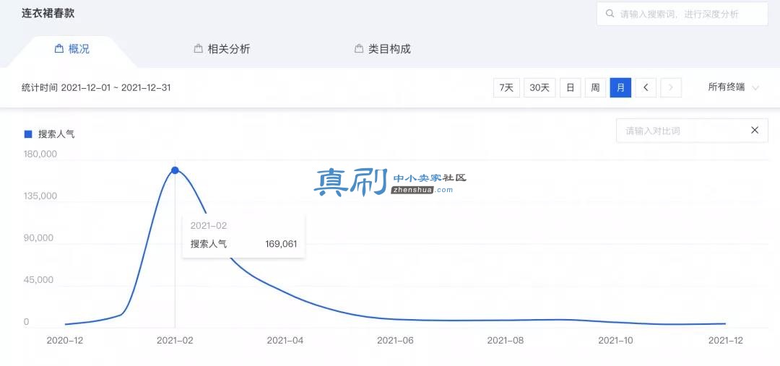
Task: Switch granularity to 日
Action: click(x=570, y=87)
